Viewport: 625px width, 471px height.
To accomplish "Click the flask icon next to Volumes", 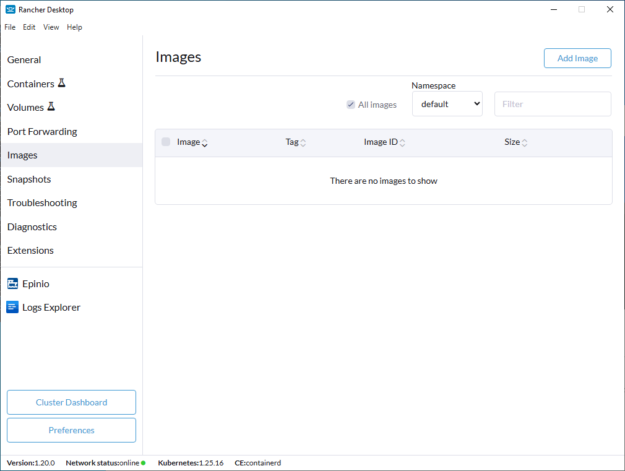I will tap(51, 106).
